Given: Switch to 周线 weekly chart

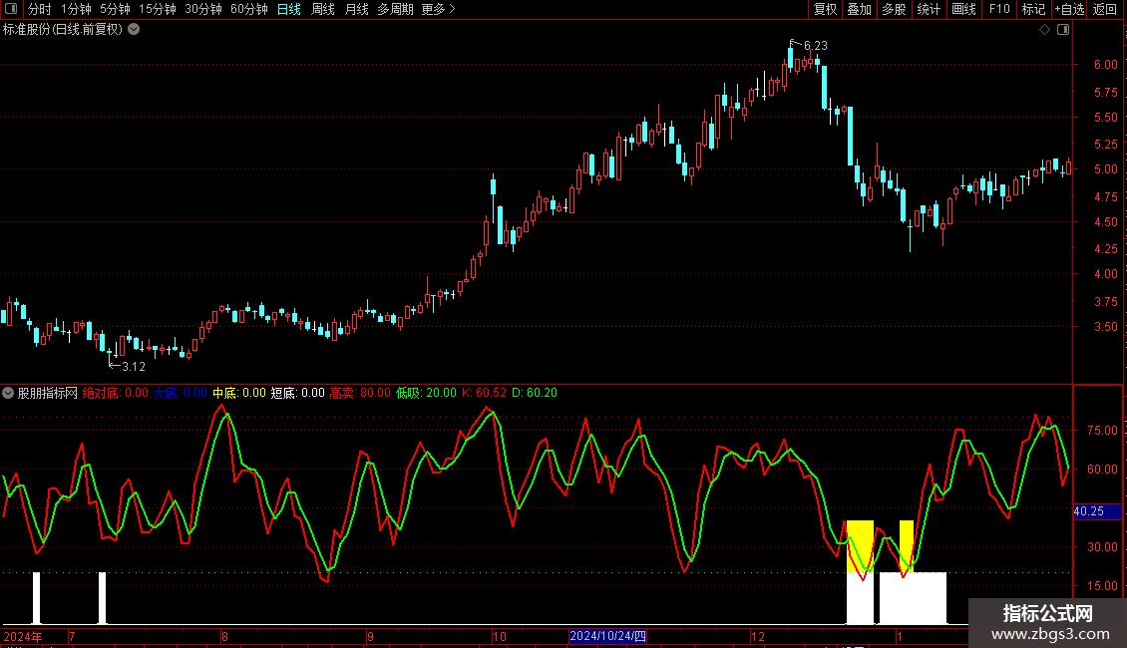Looking at the screenshot, I should 323,9.
